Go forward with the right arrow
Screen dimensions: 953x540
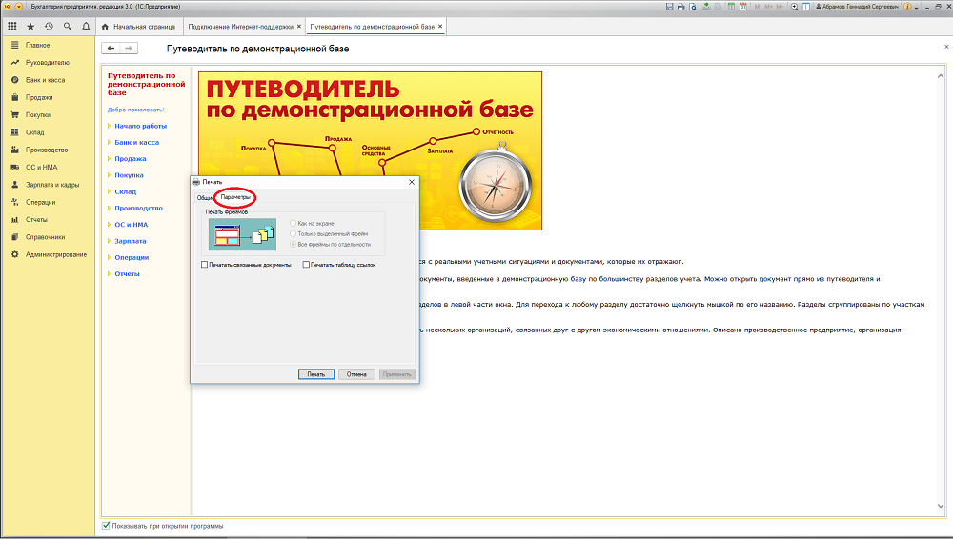pyautogui.click(x=129, y=48)
